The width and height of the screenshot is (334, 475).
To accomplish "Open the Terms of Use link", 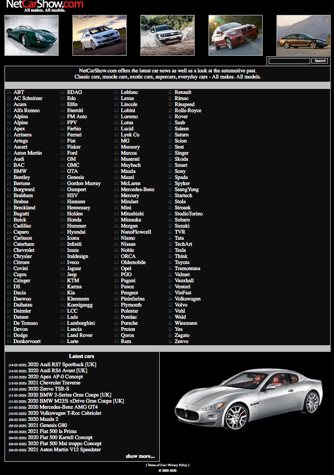I will pos(156,465).
